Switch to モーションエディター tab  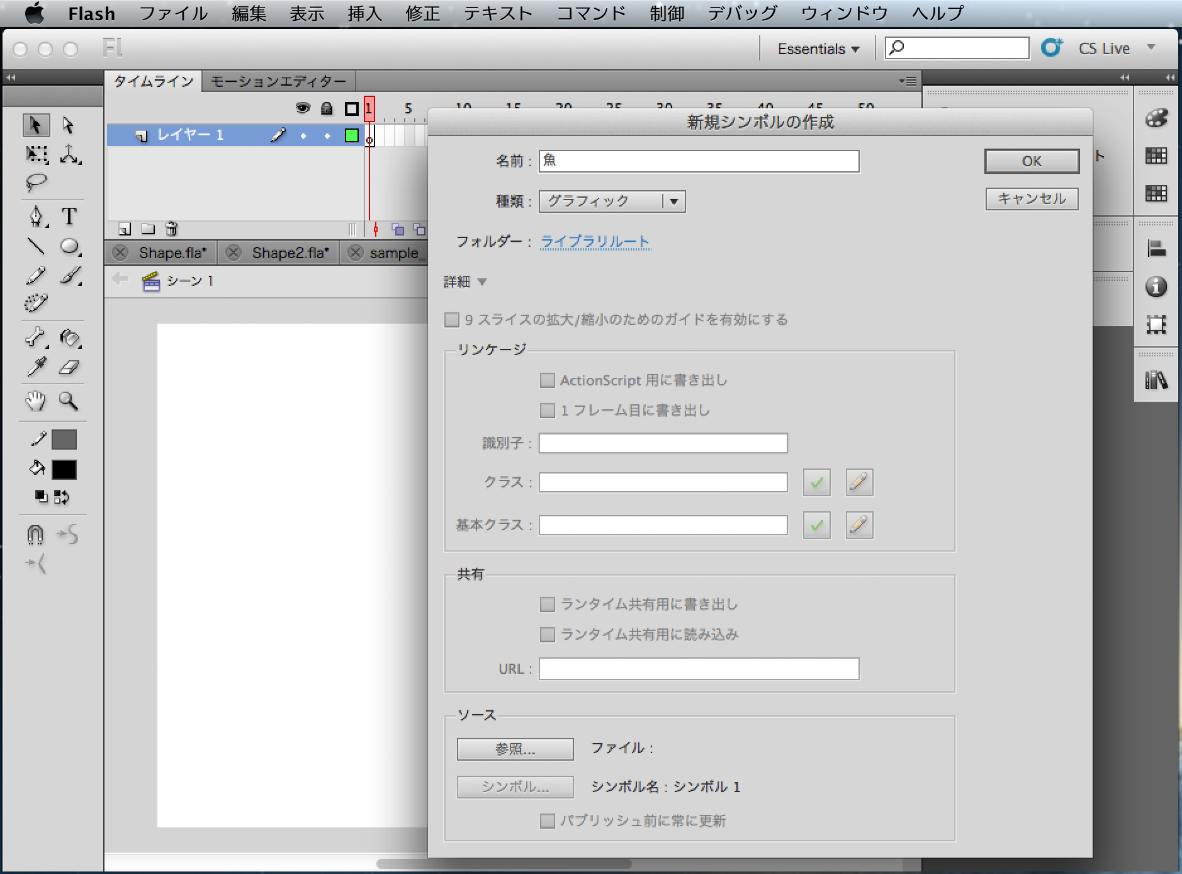click(278, 81)
